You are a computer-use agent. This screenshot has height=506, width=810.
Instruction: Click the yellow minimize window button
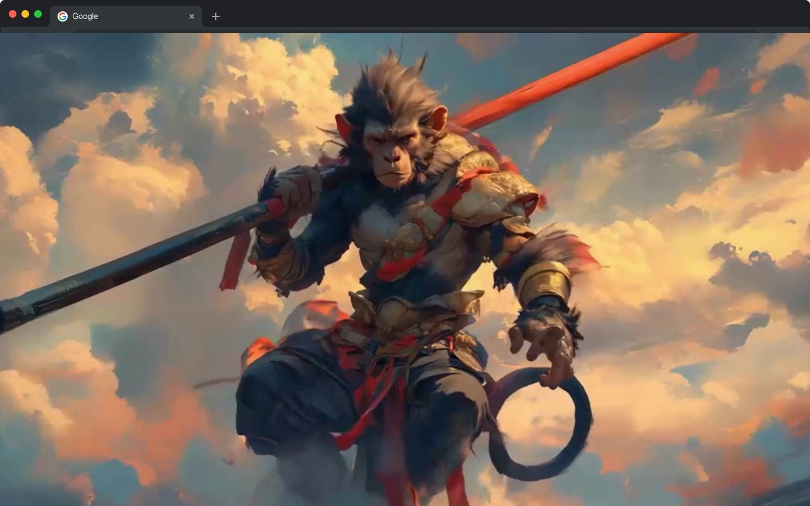click(25, 14)
